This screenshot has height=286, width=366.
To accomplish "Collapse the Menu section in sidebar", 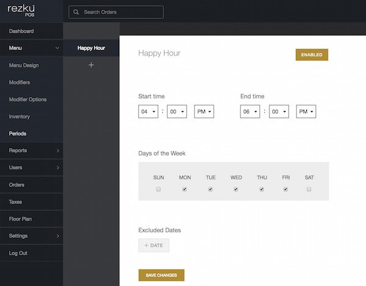I will (x=57, y=48).
